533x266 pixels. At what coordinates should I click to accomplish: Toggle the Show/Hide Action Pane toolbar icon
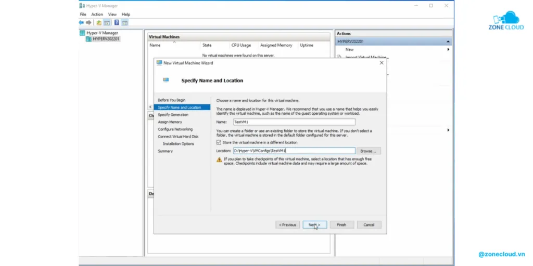pos(125,23)
